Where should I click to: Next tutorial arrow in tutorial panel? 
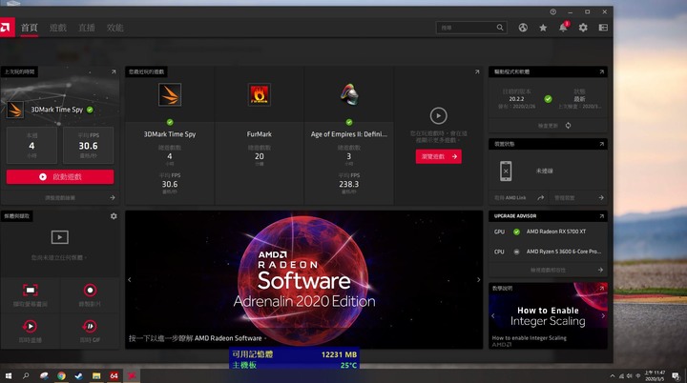[x=603, y=315]
